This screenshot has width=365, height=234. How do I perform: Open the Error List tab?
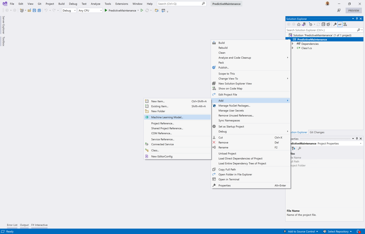coord(12,225)
